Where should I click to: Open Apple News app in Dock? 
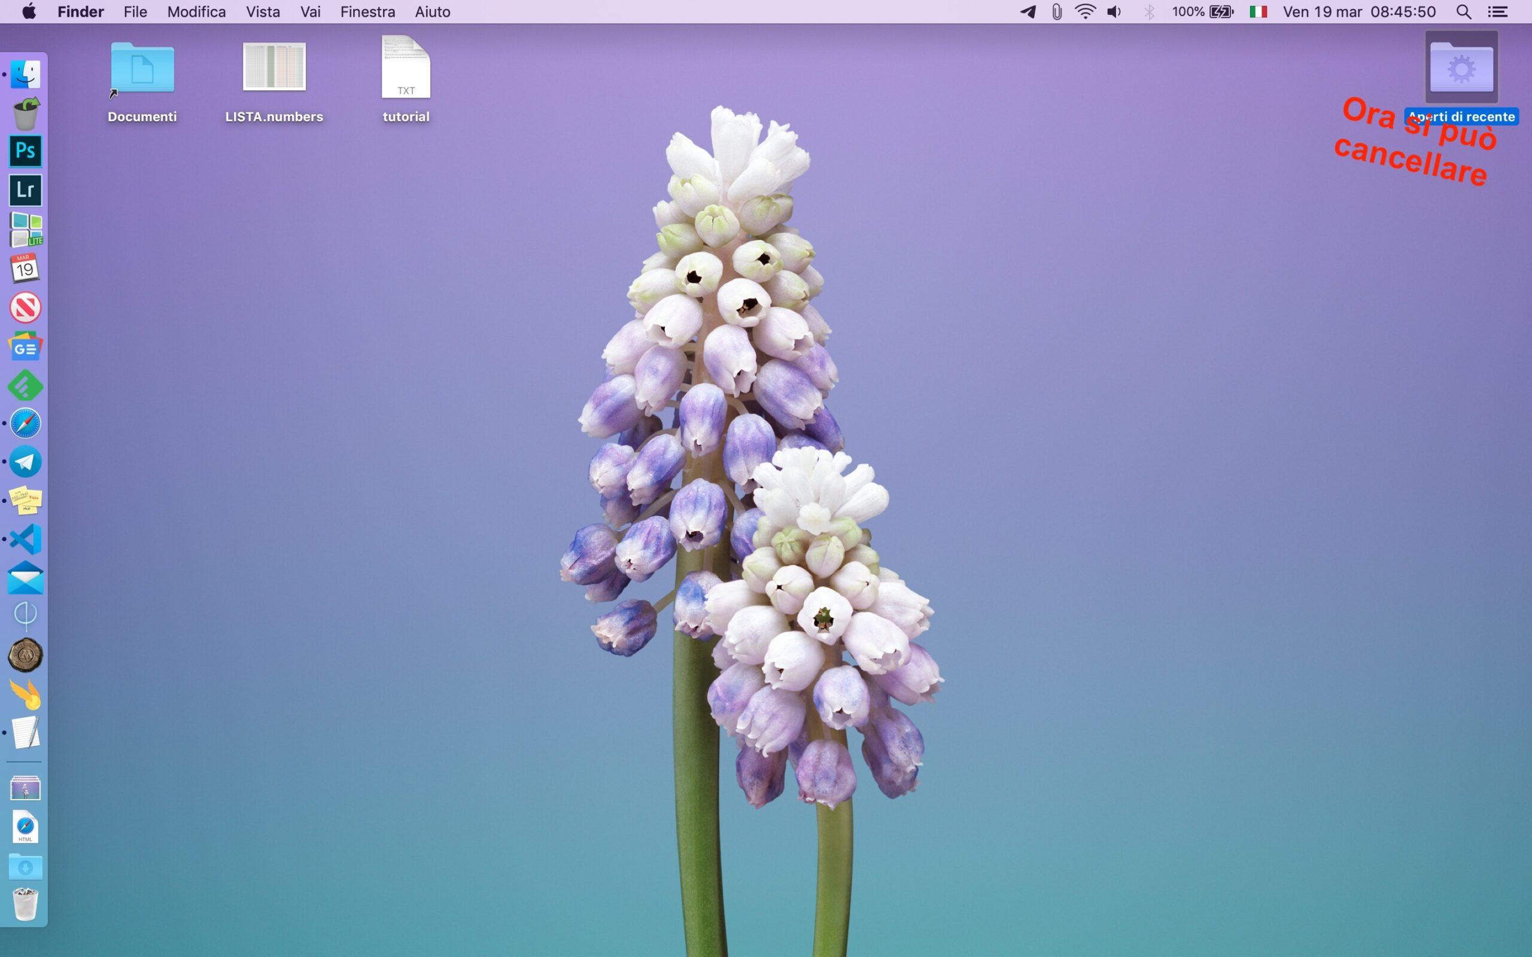click(25, 307)
